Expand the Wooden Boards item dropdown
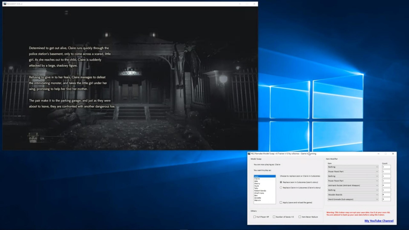The width and height of the screenshot is (409, 230). 353,194
